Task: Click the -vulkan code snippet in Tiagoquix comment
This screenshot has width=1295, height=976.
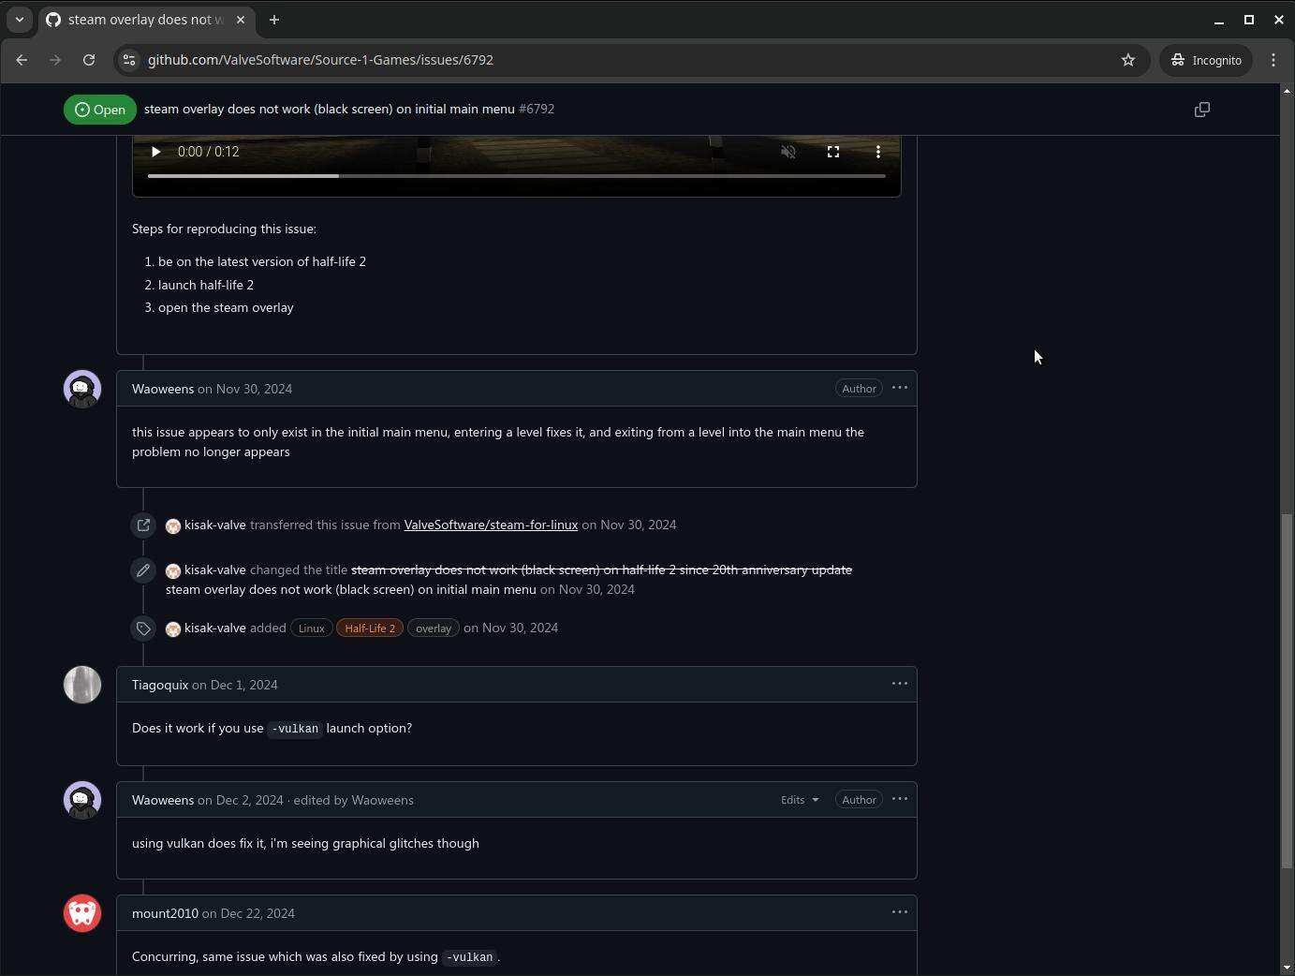Action: point(295,729)
